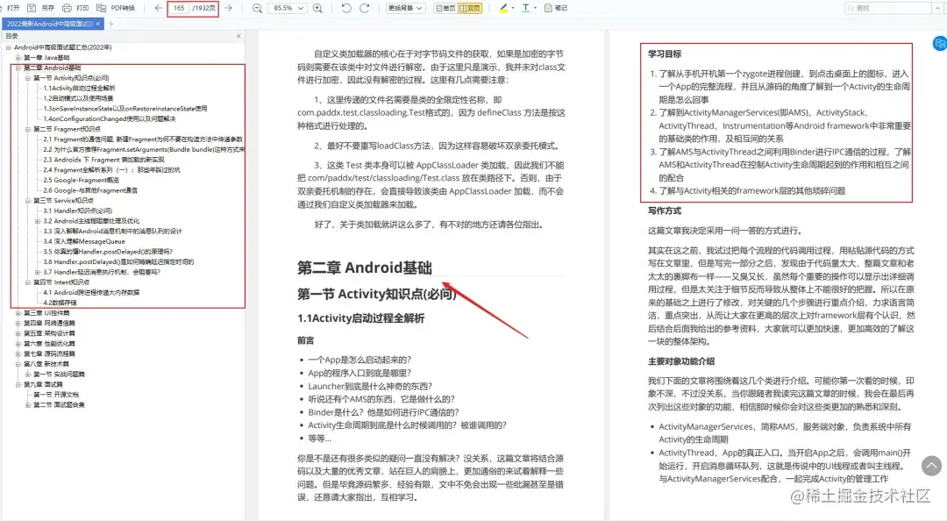Screen dimensions: 947x521
Task: Open the 85.5% zoom level dropdown
Action: click(x=289, y=10)
